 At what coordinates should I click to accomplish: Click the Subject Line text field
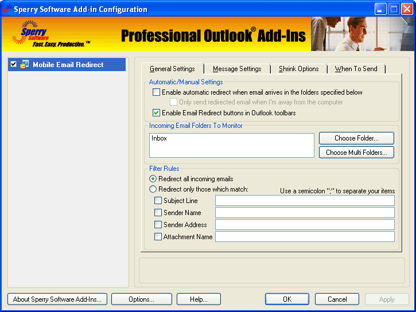point(305,200)
